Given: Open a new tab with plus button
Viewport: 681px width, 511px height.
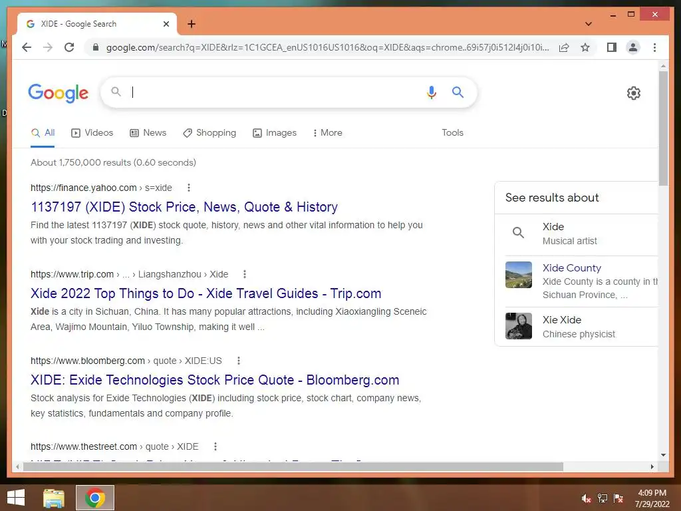Looking at the screenshot, I should [191, 24].
